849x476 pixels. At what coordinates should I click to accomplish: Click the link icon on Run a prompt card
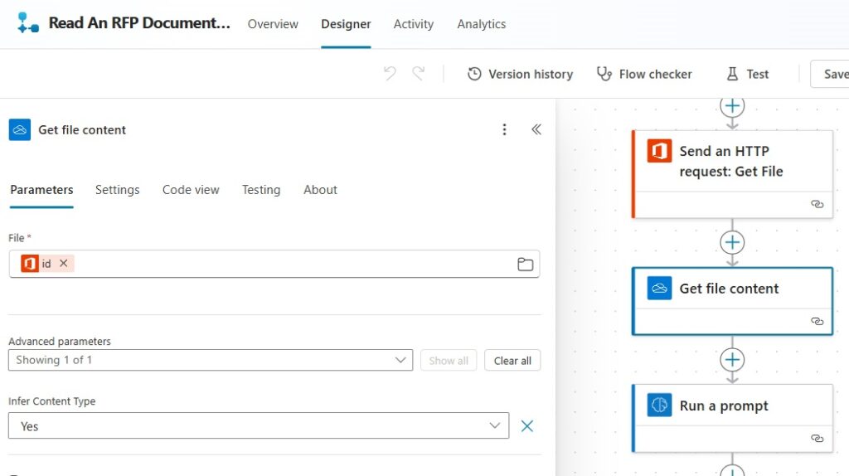click(817, 438)
